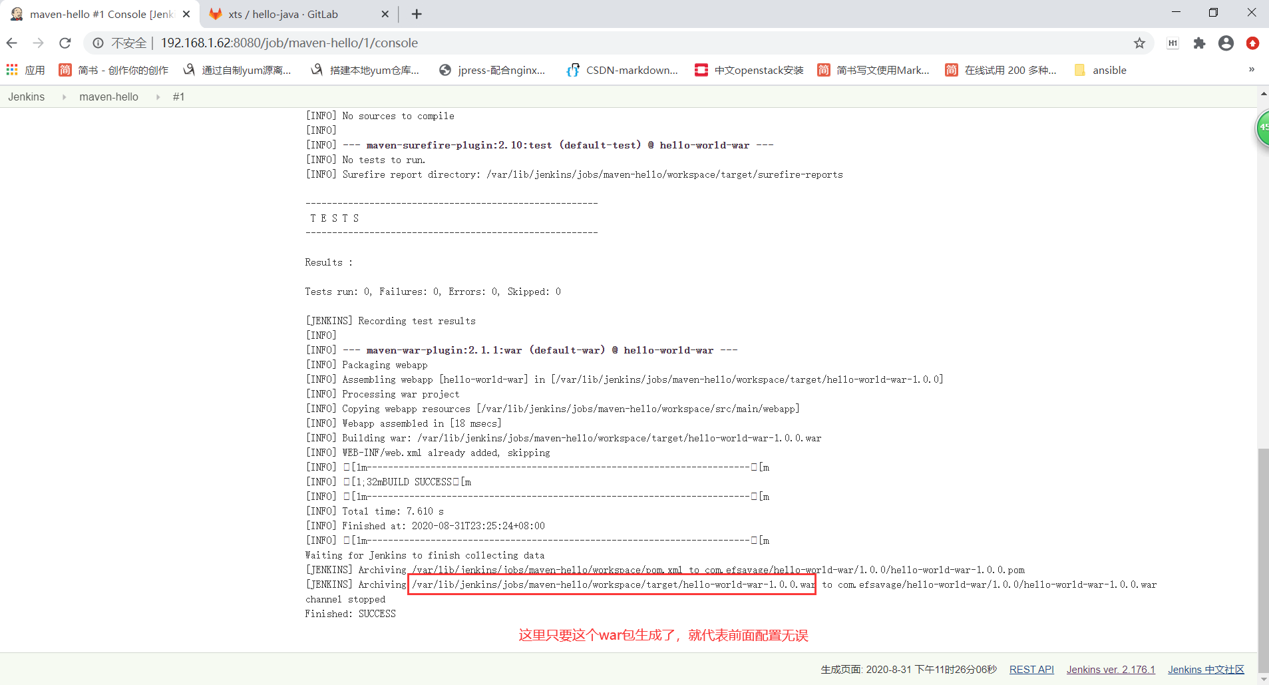The height and width of the screenshot is (685, 1269).
Task: Open the Jenkins ver. 2.176.1 link
Action: tap(1111, 670)
